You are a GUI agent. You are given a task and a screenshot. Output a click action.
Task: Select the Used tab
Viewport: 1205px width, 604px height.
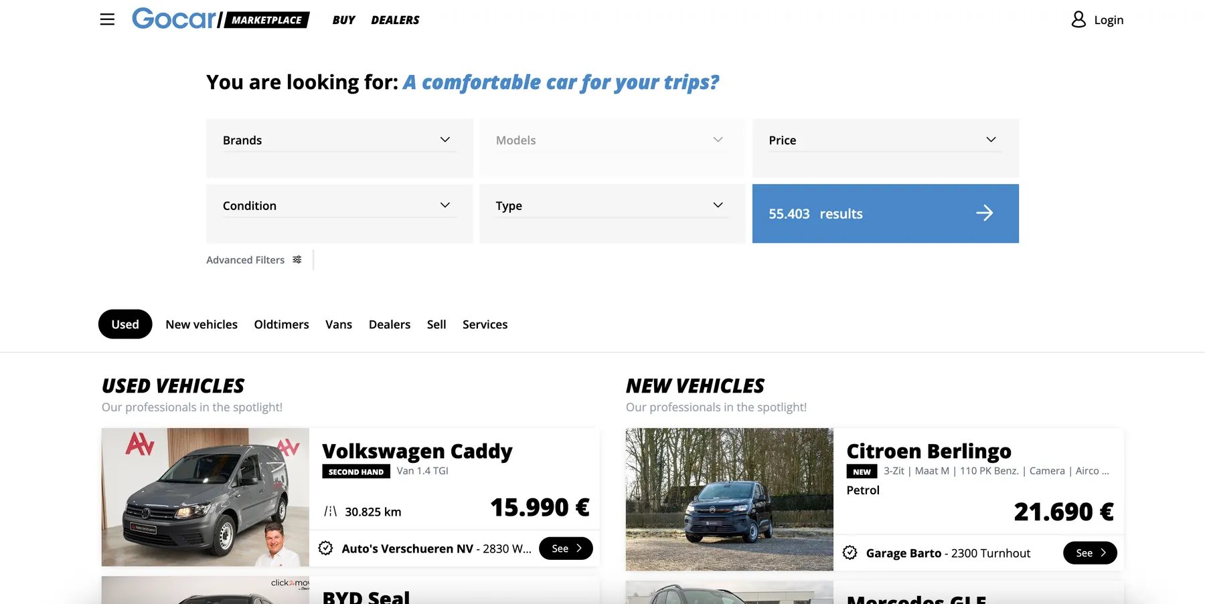click(x=125, y=324)
